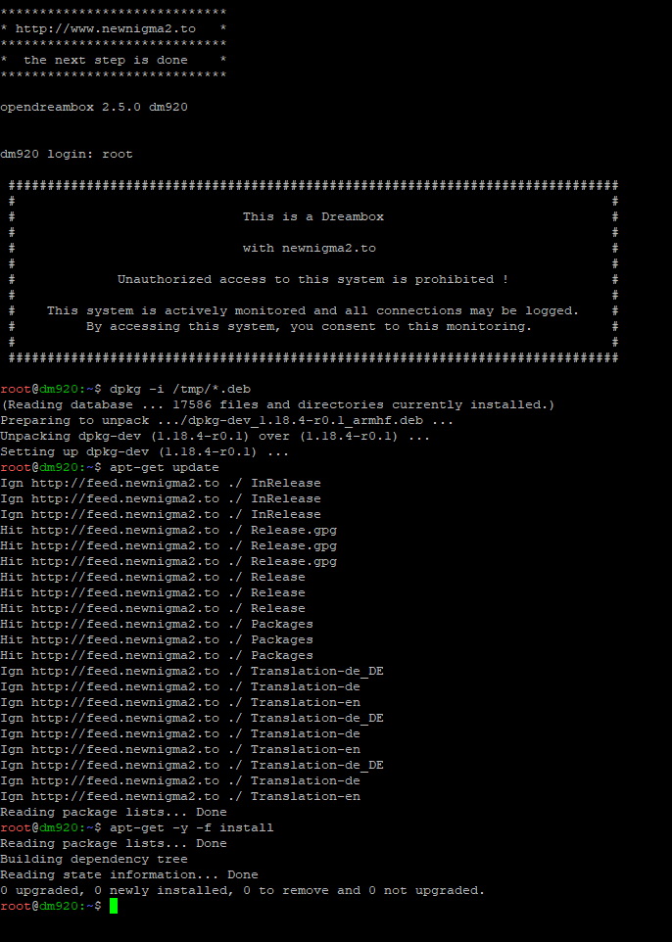This screenshot has width=672, height=942.
Task: Click the 'dm920 login: root' line
Action: (66, 154)
